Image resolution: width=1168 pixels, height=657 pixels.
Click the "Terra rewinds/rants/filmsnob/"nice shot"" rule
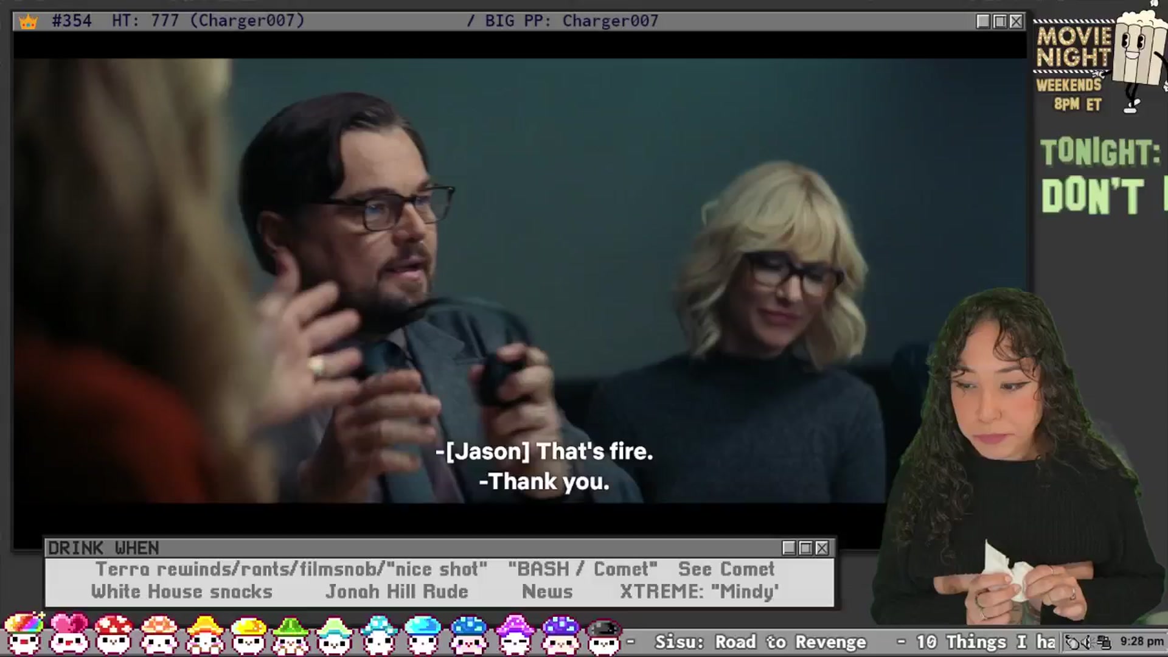pyautogui.click(x=291, y=569)
